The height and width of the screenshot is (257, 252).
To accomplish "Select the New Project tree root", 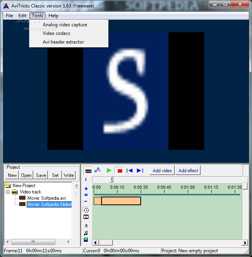I will pos(24,186).
